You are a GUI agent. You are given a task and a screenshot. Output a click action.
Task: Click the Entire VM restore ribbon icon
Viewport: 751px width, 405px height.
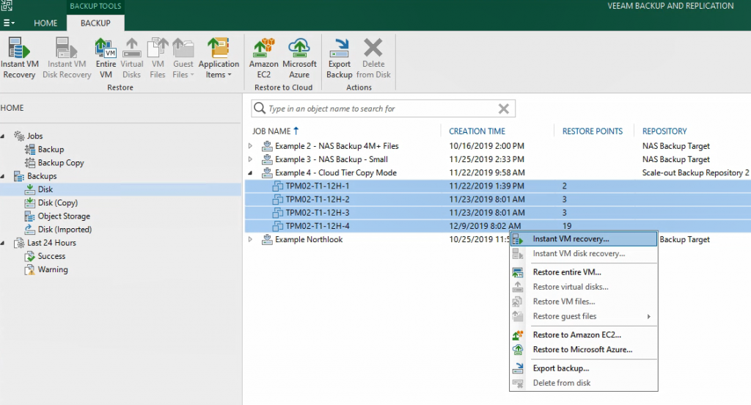click(x=106, y=58)
